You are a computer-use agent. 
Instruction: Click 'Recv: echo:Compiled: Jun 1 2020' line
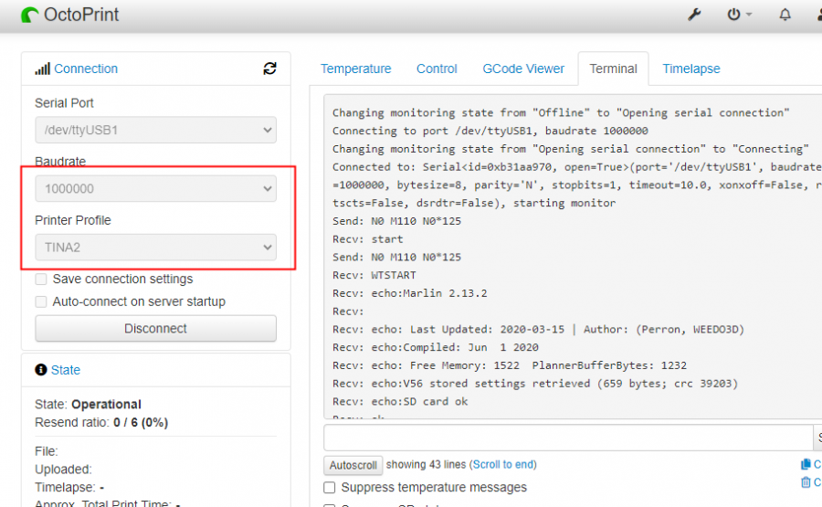coord(435,348)
